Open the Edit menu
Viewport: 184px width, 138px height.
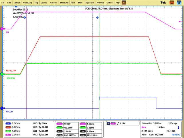pyautogui.click(x=9, y=3)
